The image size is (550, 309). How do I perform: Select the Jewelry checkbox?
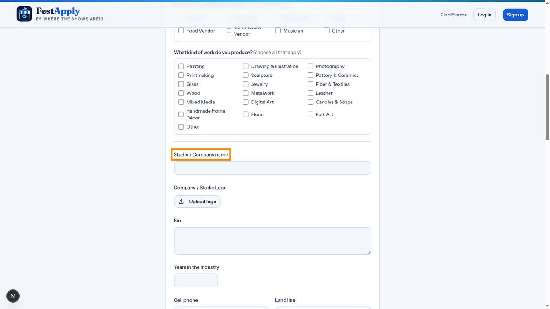(246, 84)
